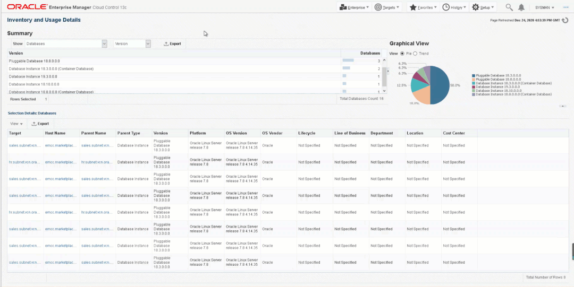Click the Export button in Summary

(x=172, y=44)
